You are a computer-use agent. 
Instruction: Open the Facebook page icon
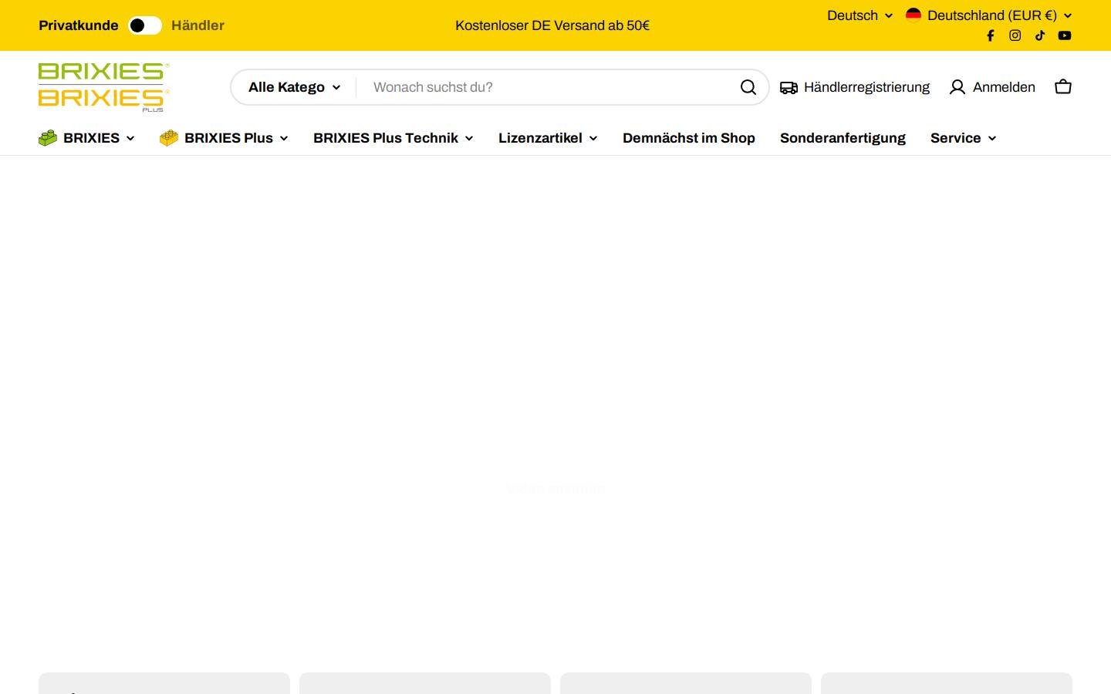(x=991, y=35)
